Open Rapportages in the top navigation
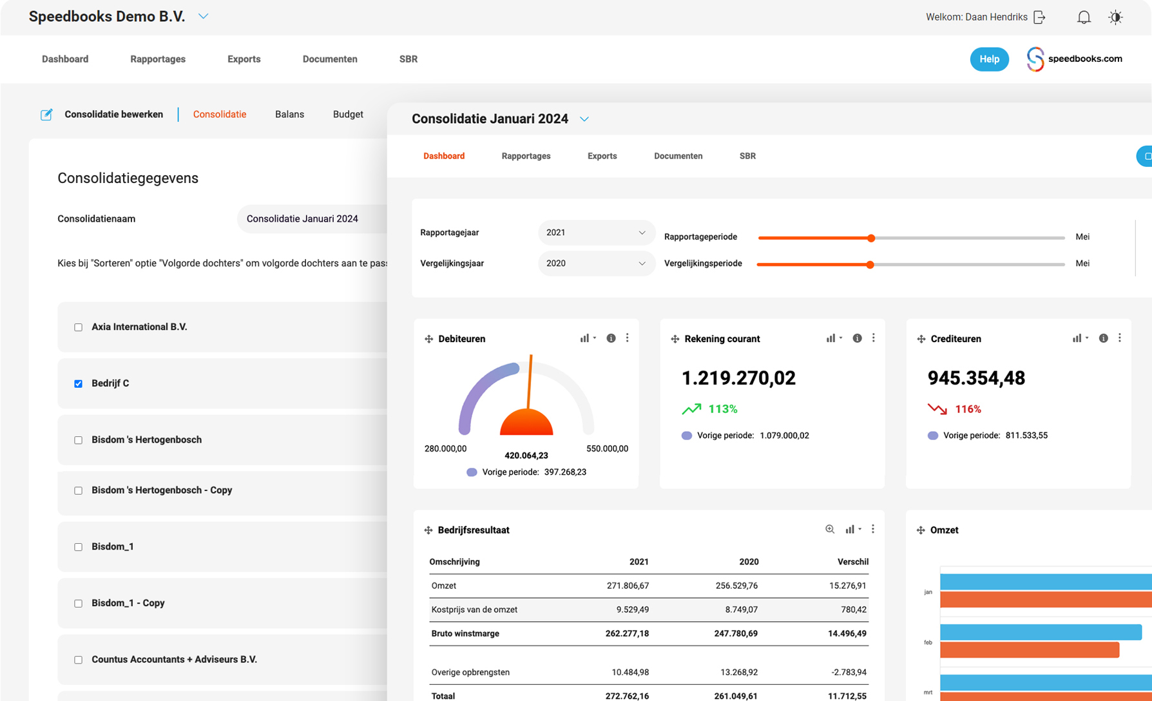 click(x=158, y=59)
